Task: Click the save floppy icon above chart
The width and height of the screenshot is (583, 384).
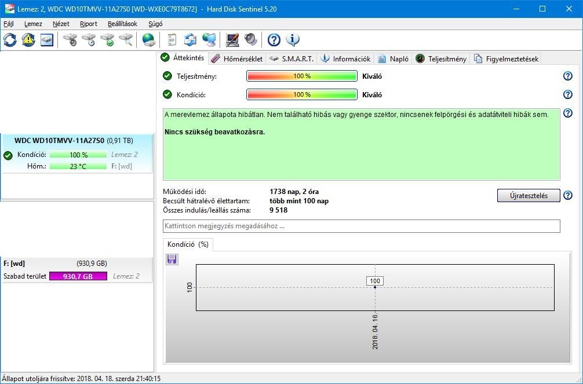Action: [172, 259]
